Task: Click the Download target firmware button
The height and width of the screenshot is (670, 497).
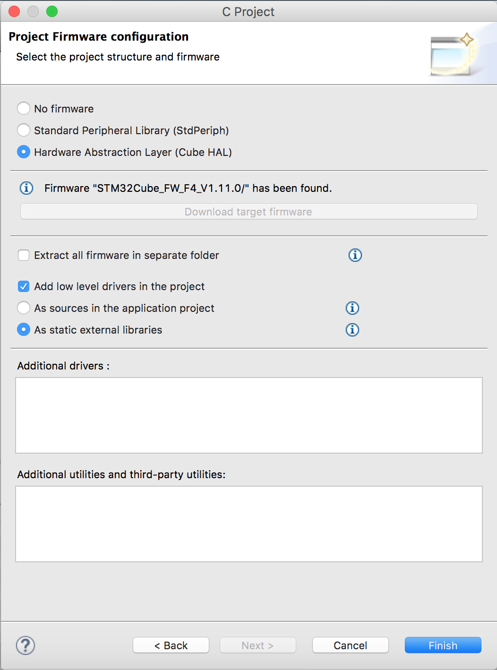Action: [x=248, y=212]
